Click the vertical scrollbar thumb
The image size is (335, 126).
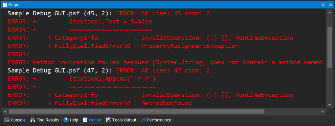(329, 47)
